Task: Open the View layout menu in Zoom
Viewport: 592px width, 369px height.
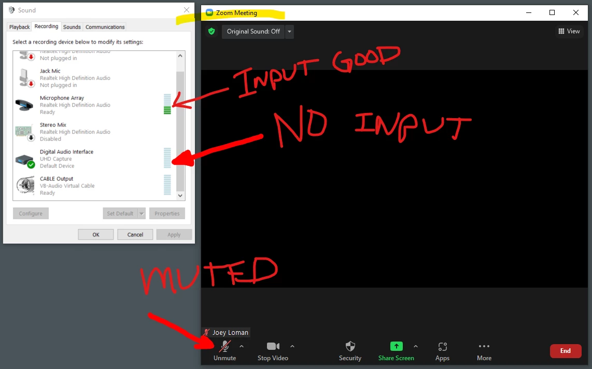Action: coord(569,31)
